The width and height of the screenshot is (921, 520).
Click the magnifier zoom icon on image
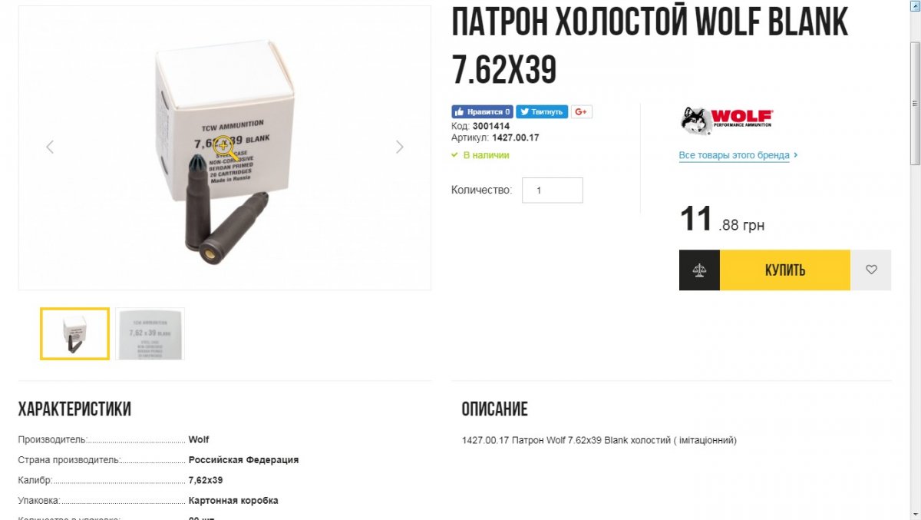pos(223,145)
